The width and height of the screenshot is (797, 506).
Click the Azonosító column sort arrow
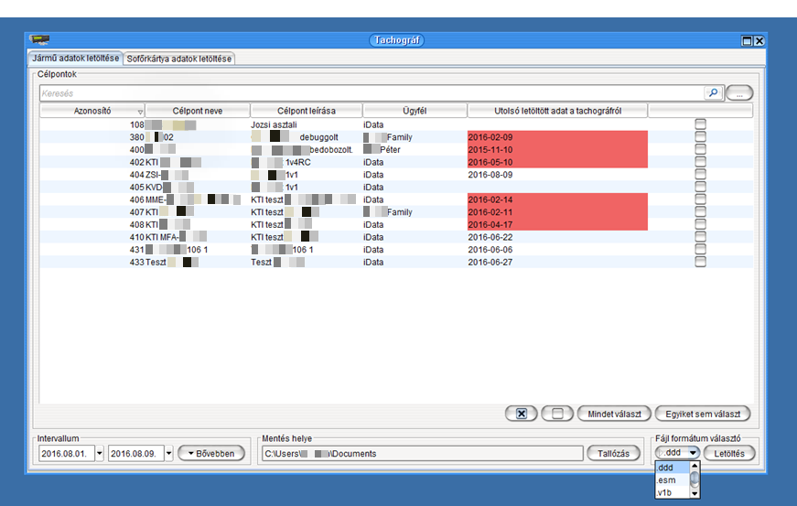tap(139, 112)
